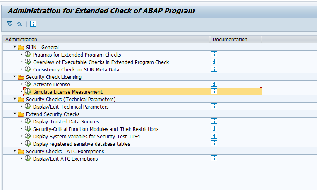Select the SLIN - General folder label

(42, 47)
